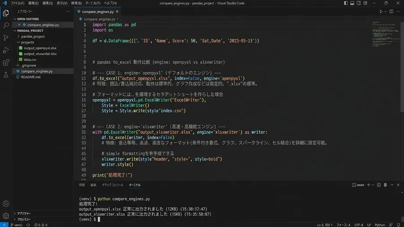Open the Search view in activity bar
Image resolution: width=404 pixels, height=227 pixels.
6,25
